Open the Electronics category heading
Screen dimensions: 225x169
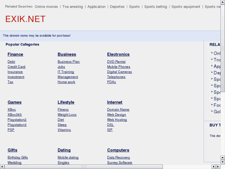click(119, 54)
